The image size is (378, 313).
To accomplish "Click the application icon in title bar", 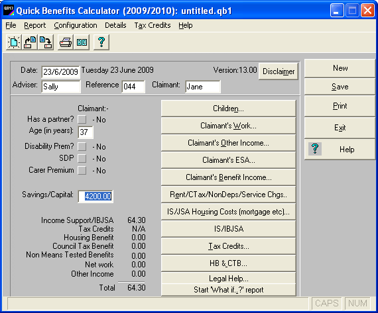I will [x=9, y=11].
